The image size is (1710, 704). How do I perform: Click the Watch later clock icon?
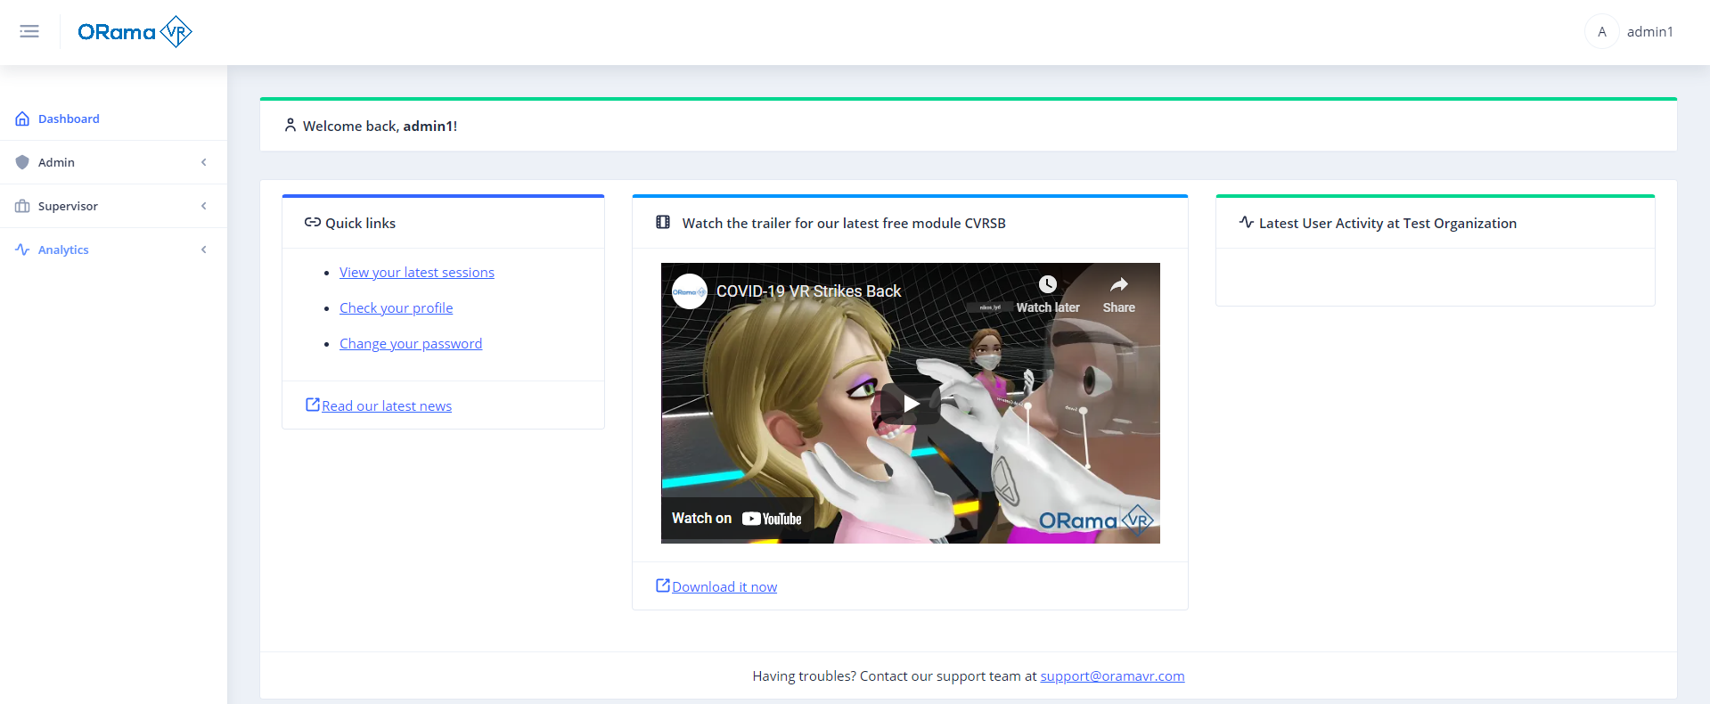tap(1048, 284)
